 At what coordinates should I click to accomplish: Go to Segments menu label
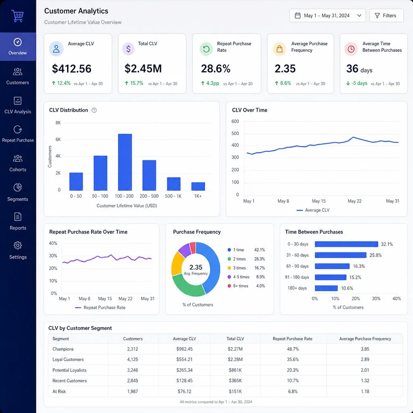(18, 199)
